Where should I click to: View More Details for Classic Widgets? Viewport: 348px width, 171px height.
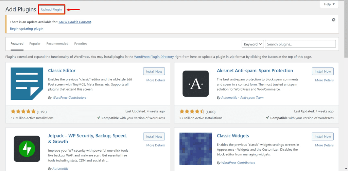(x=324, y=145)
